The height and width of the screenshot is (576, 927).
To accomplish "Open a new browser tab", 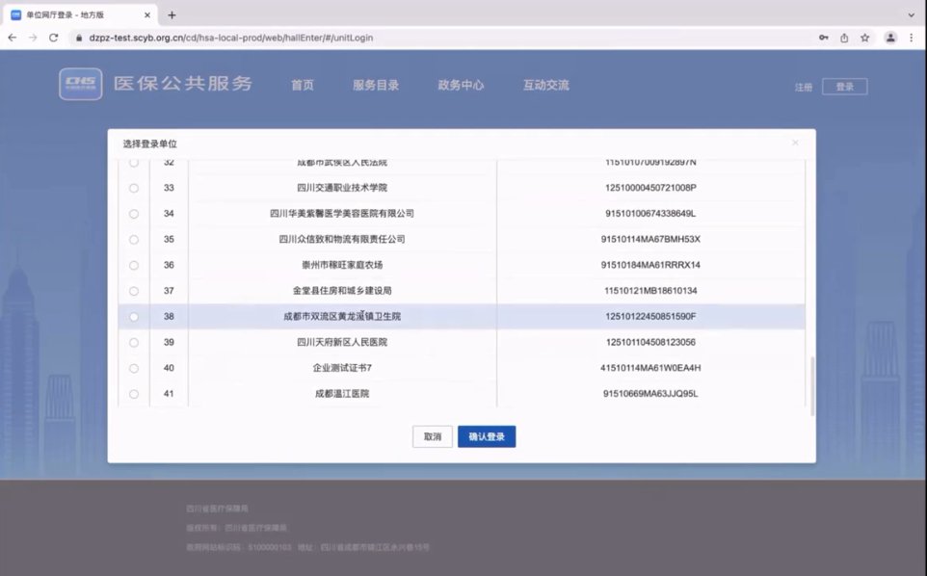I will pyautogui.click(x=172, y=14).
